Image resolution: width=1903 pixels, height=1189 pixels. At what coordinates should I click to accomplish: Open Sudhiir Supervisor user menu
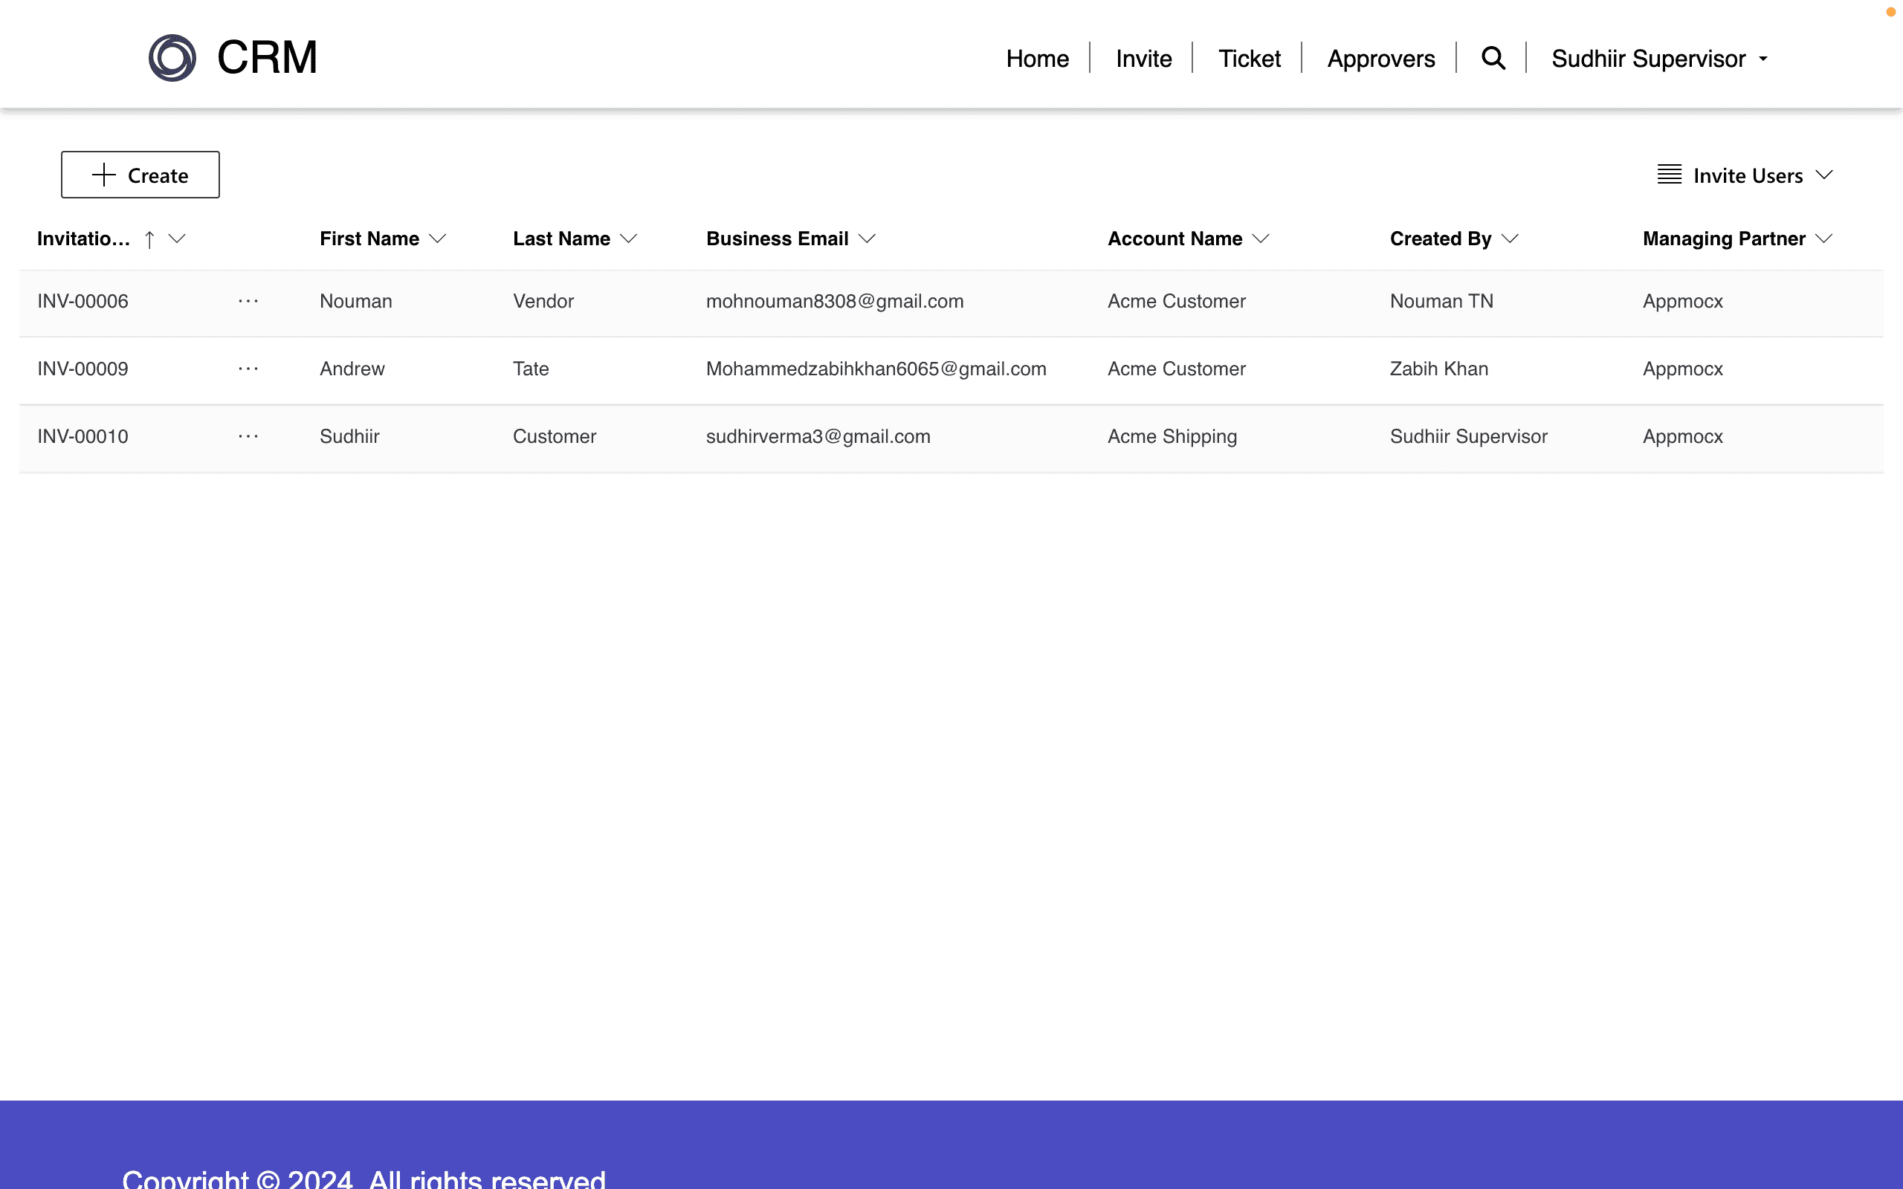(x=1659, y=59)
